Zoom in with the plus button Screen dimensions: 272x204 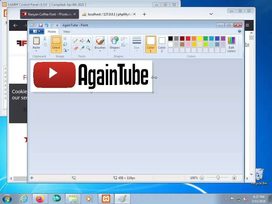pos(234,178)
